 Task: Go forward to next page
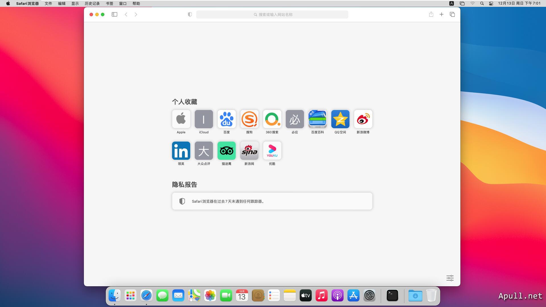click(136, 14)
